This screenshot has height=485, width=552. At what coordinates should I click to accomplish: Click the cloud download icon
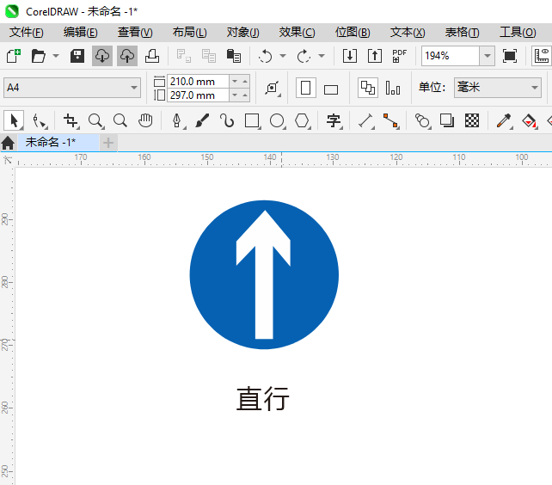coord(102,56)
